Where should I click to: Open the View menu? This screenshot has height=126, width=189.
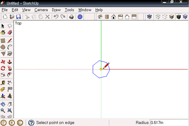(26, 10)
